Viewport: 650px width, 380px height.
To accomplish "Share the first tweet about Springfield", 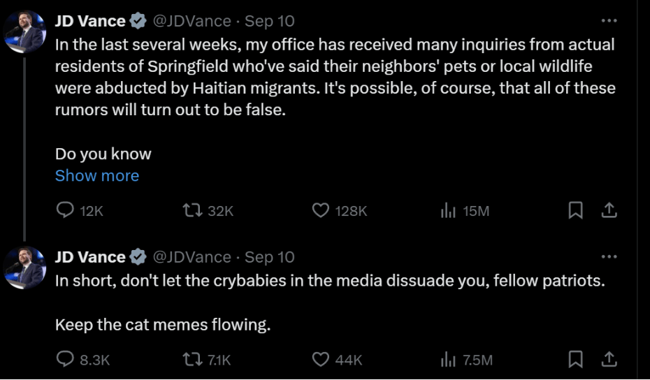I will (609, 210).
